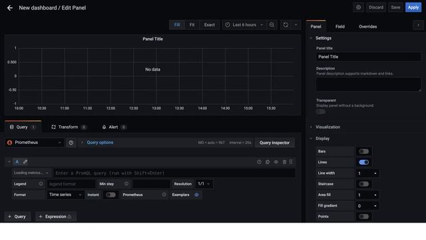The height and width of the screenshot is (240, 426).
Task: Go back using the arrow icon
Action: coord(10,8)
